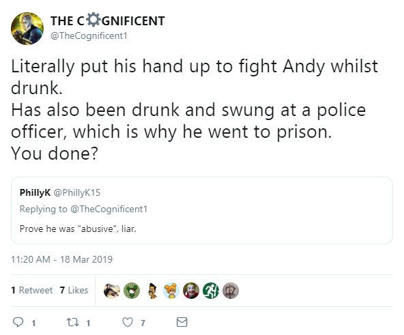This screenshot has width=404, height=335.
Task: Open the green running man liker avatar
Action: pyautogui.click(x=211, y=291)
